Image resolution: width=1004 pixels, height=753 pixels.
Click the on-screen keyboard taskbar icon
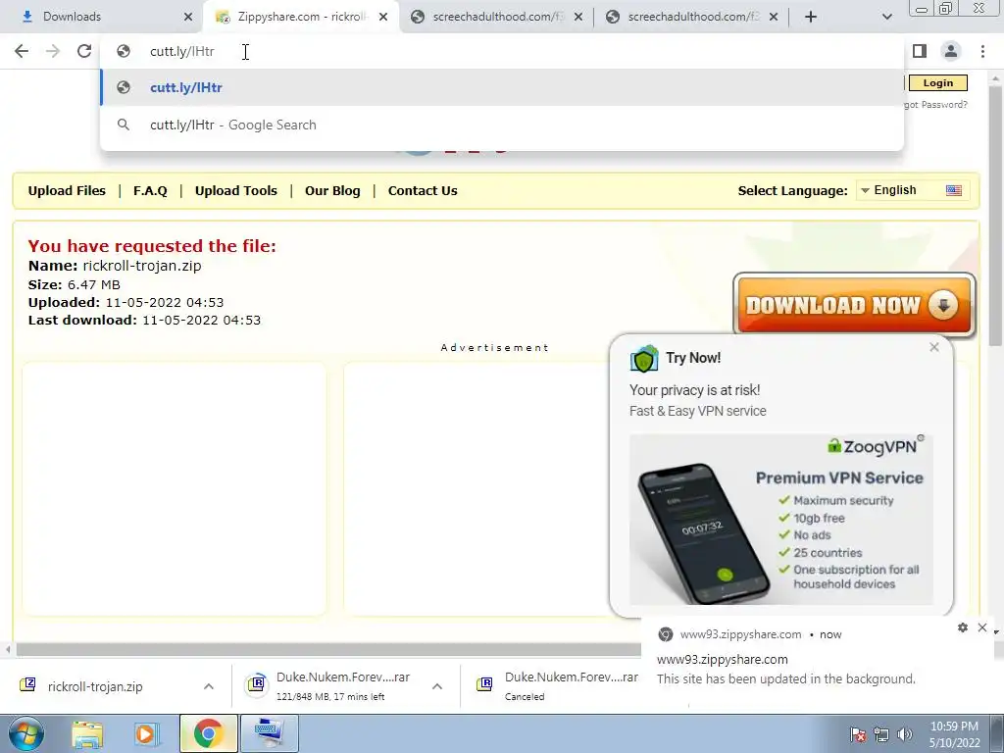(269, 733)
